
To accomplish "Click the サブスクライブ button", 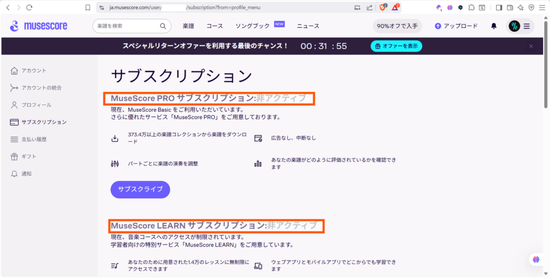I will tap(140, 189).
